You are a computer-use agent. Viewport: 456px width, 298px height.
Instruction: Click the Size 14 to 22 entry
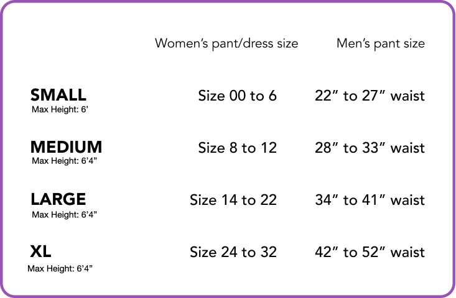[x=233, y=201]
